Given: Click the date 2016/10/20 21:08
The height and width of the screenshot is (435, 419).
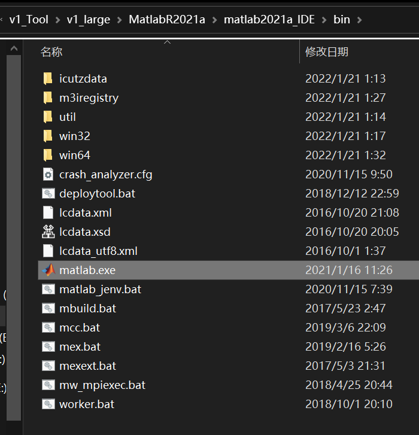Looking at the screenshot, I should [352, 212].
